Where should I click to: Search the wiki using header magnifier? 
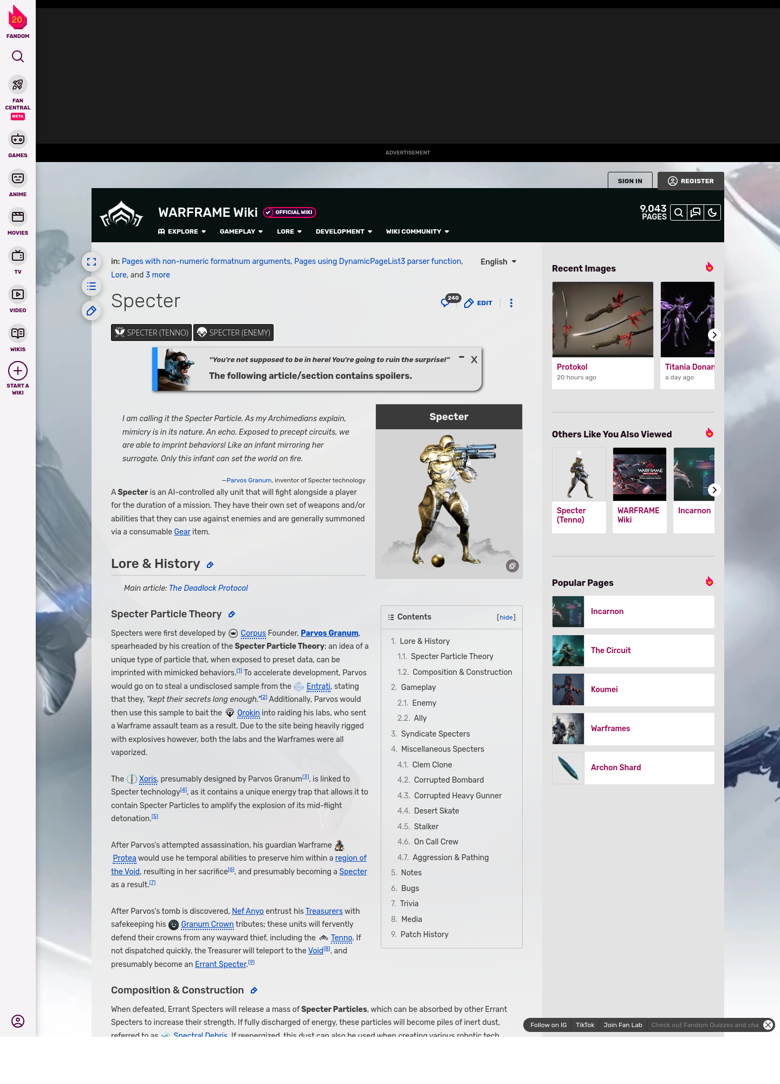click(679, 212)
